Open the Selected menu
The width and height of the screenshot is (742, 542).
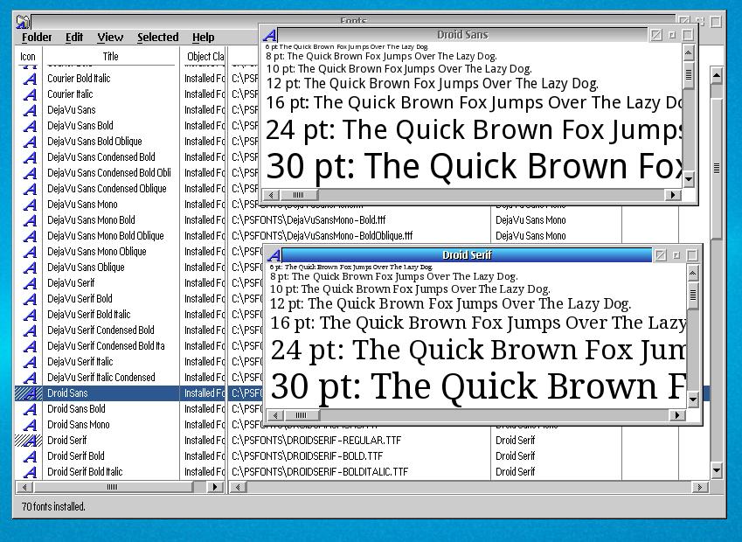(x=157, y=38)
